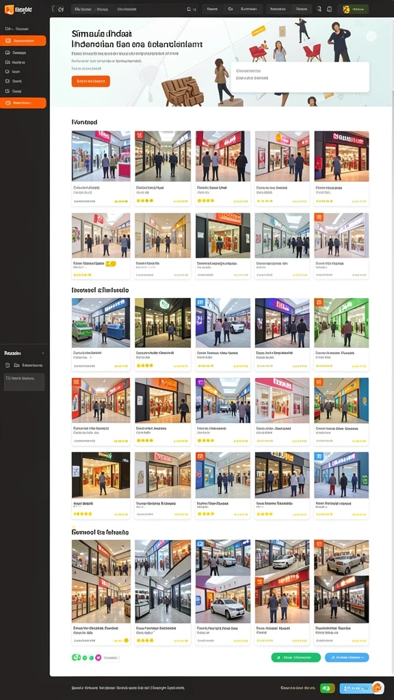This screenshot has height=700, width=394.
Task: Select the second orange highlighted sidebar item
Action: coord(23,103)
